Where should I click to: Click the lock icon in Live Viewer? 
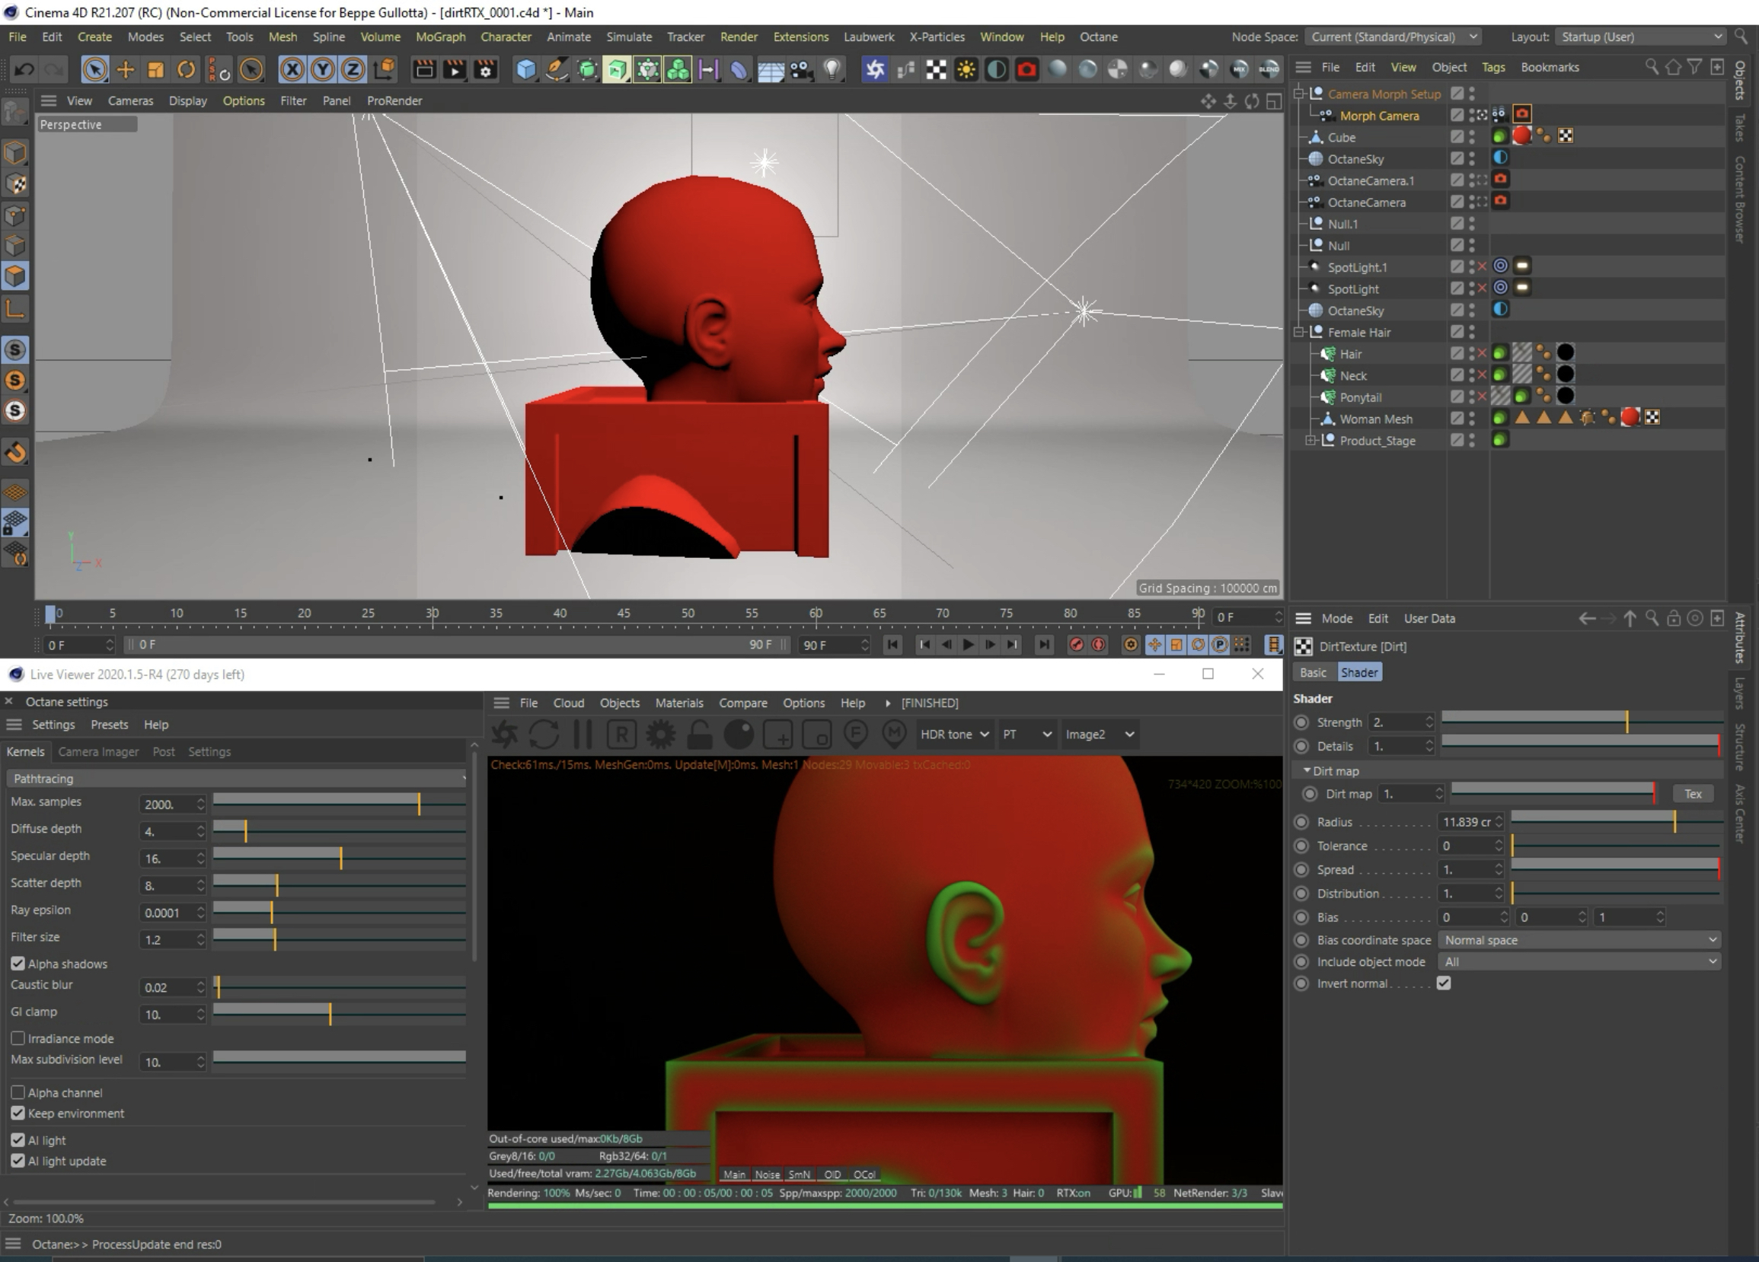(700, 734)
